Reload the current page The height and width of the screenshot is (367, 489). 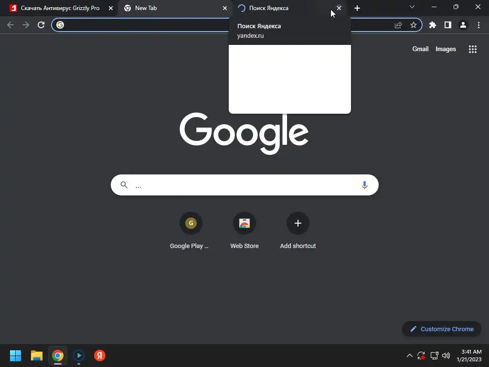click(41, 25)
